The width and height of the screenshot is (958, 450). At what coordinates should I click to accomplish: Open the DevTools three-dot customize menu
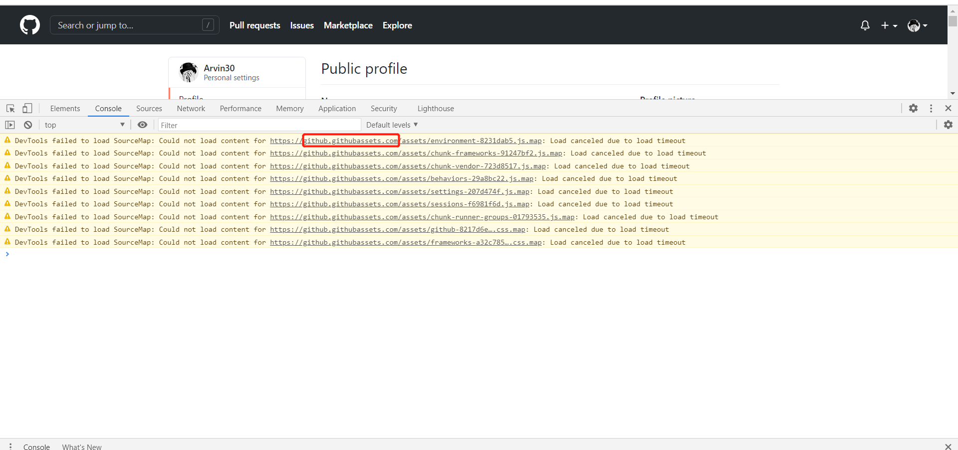click(x=931, y=108)
